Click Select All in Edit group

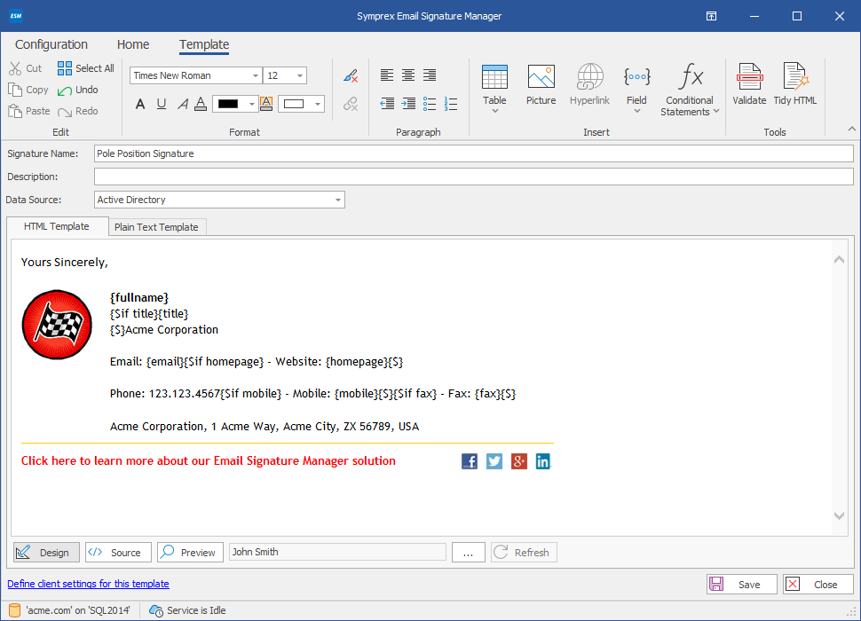pyautogui.click(x=86, y=68)
